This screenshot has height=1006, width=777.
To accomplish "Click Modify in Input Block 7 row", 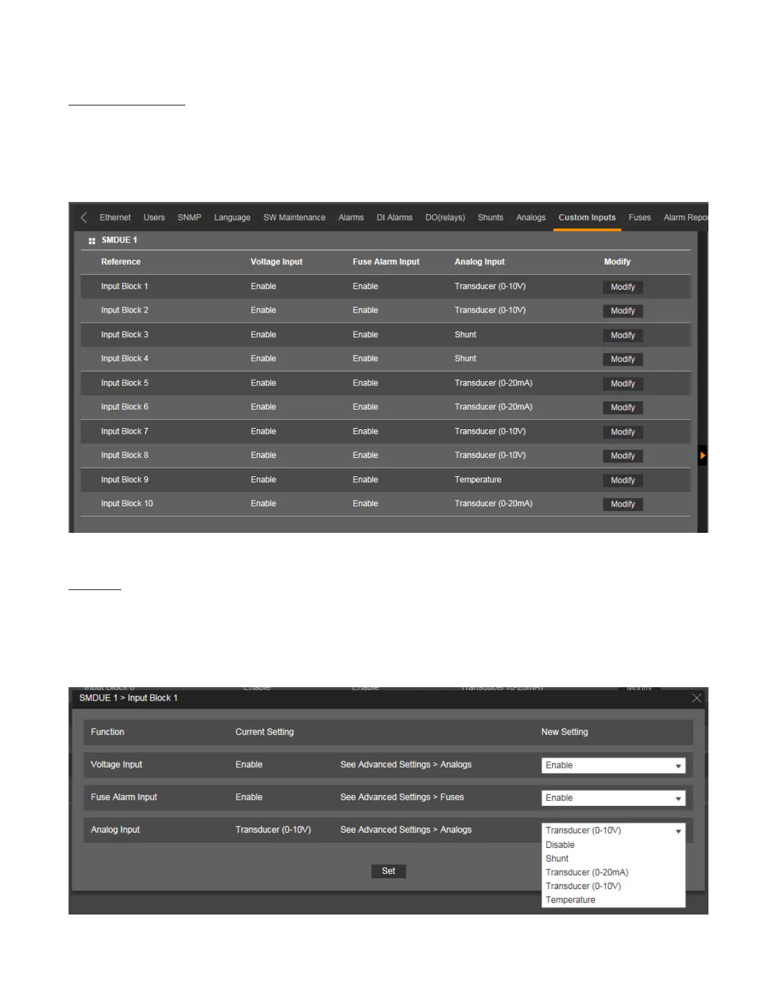I will (x=623, y=432).
